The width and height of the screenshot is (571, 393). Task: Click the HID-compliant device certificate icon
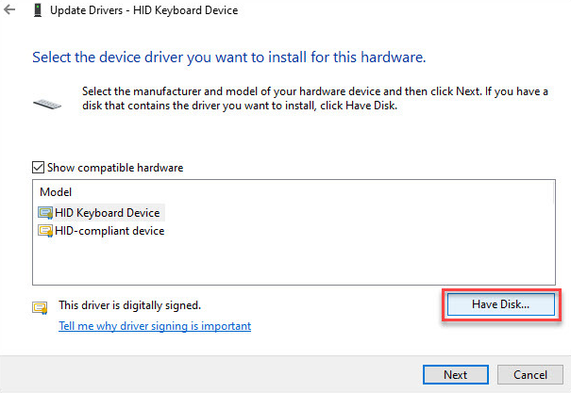[45, 231]
